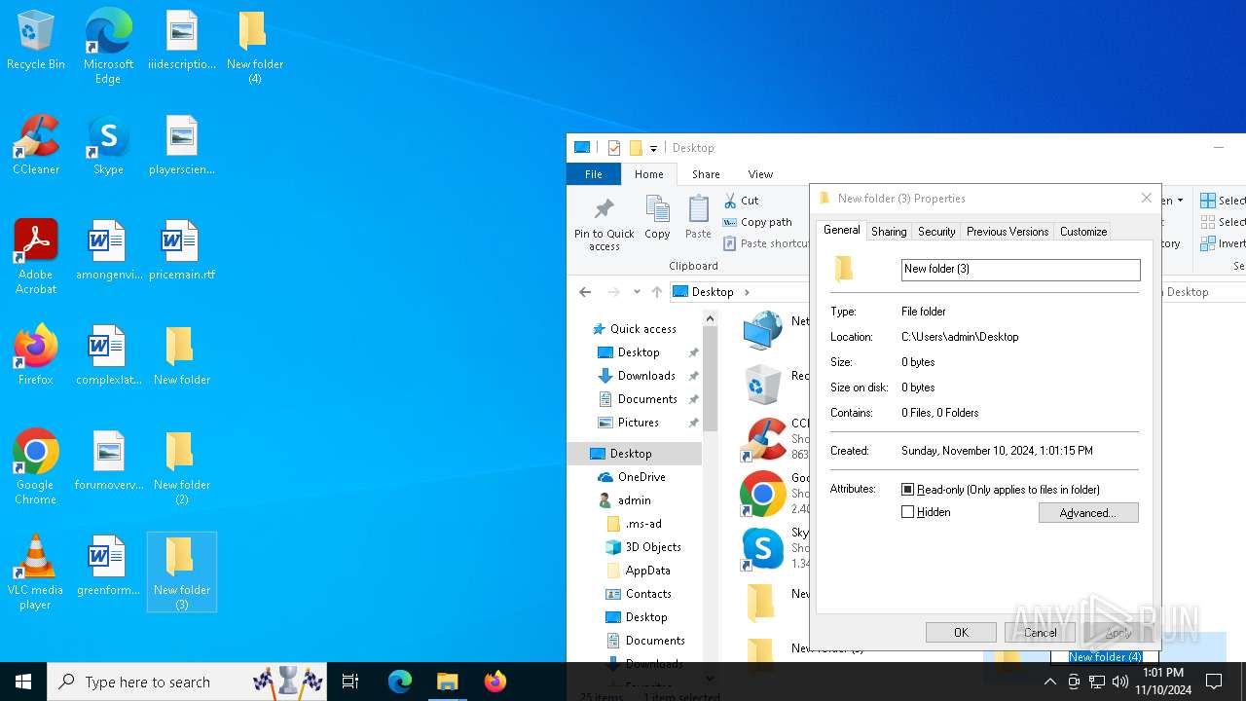Select Contacts in navigation tree
This screenshot has height=701, width=1246.
[x=648, y=594]
